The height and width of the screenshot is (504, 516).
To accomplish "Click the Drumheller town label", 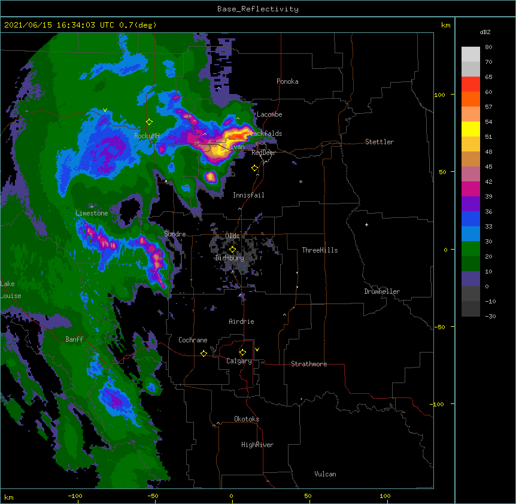I will tap(382, 292).
